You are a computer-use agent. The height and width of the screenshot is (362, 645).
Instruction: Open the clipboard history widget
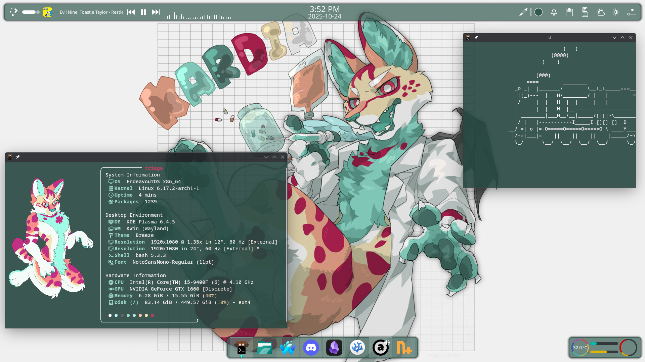click(569, 12)
